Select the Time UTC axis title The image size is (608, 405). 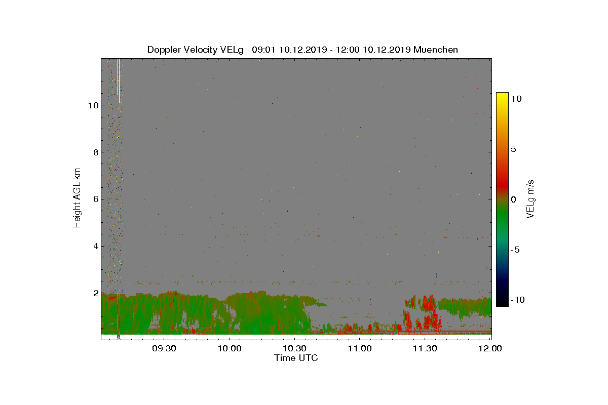pos(296,358)
